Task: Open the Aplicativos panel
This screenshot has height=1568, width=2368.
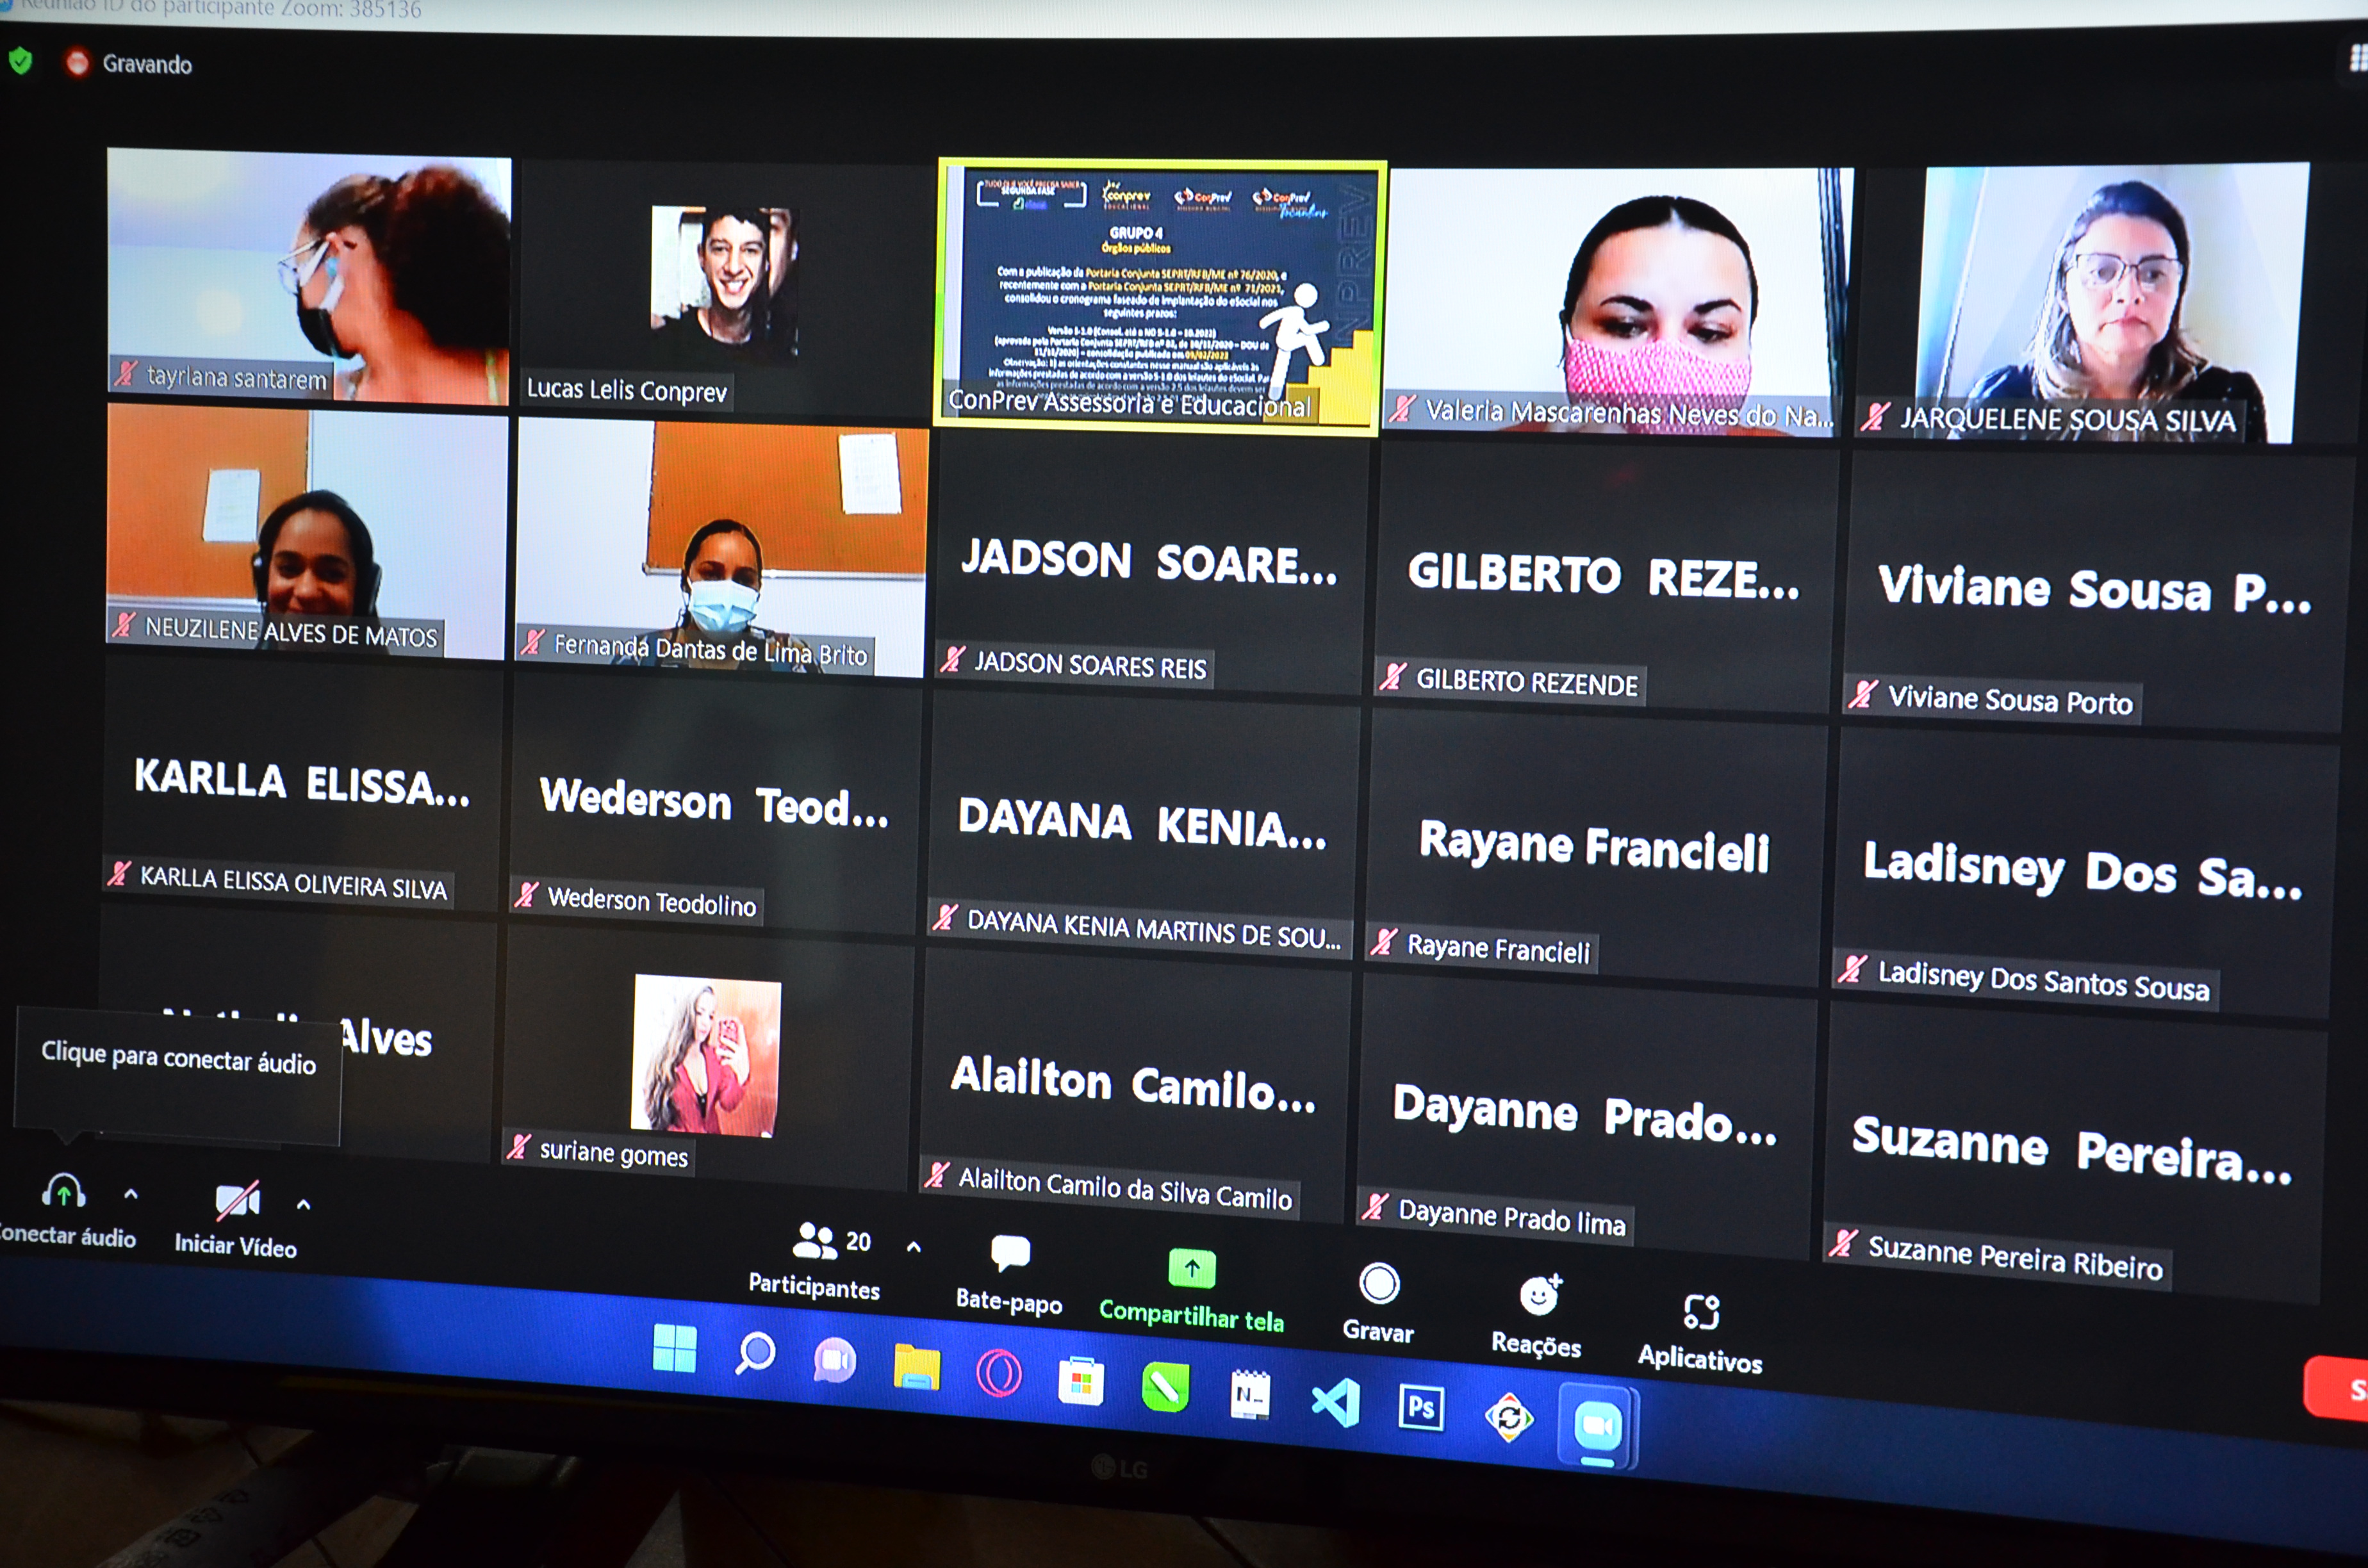Action: [1700, 1333]
